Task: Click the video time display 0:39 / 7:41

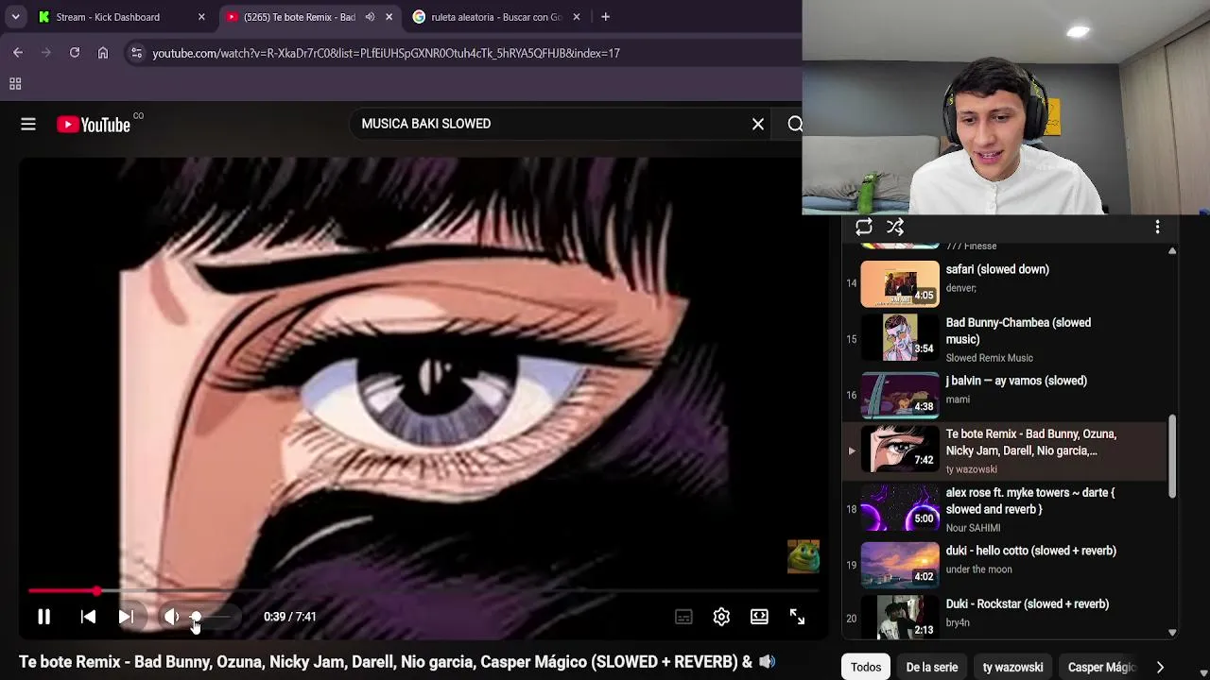Action: coord(290,617)
